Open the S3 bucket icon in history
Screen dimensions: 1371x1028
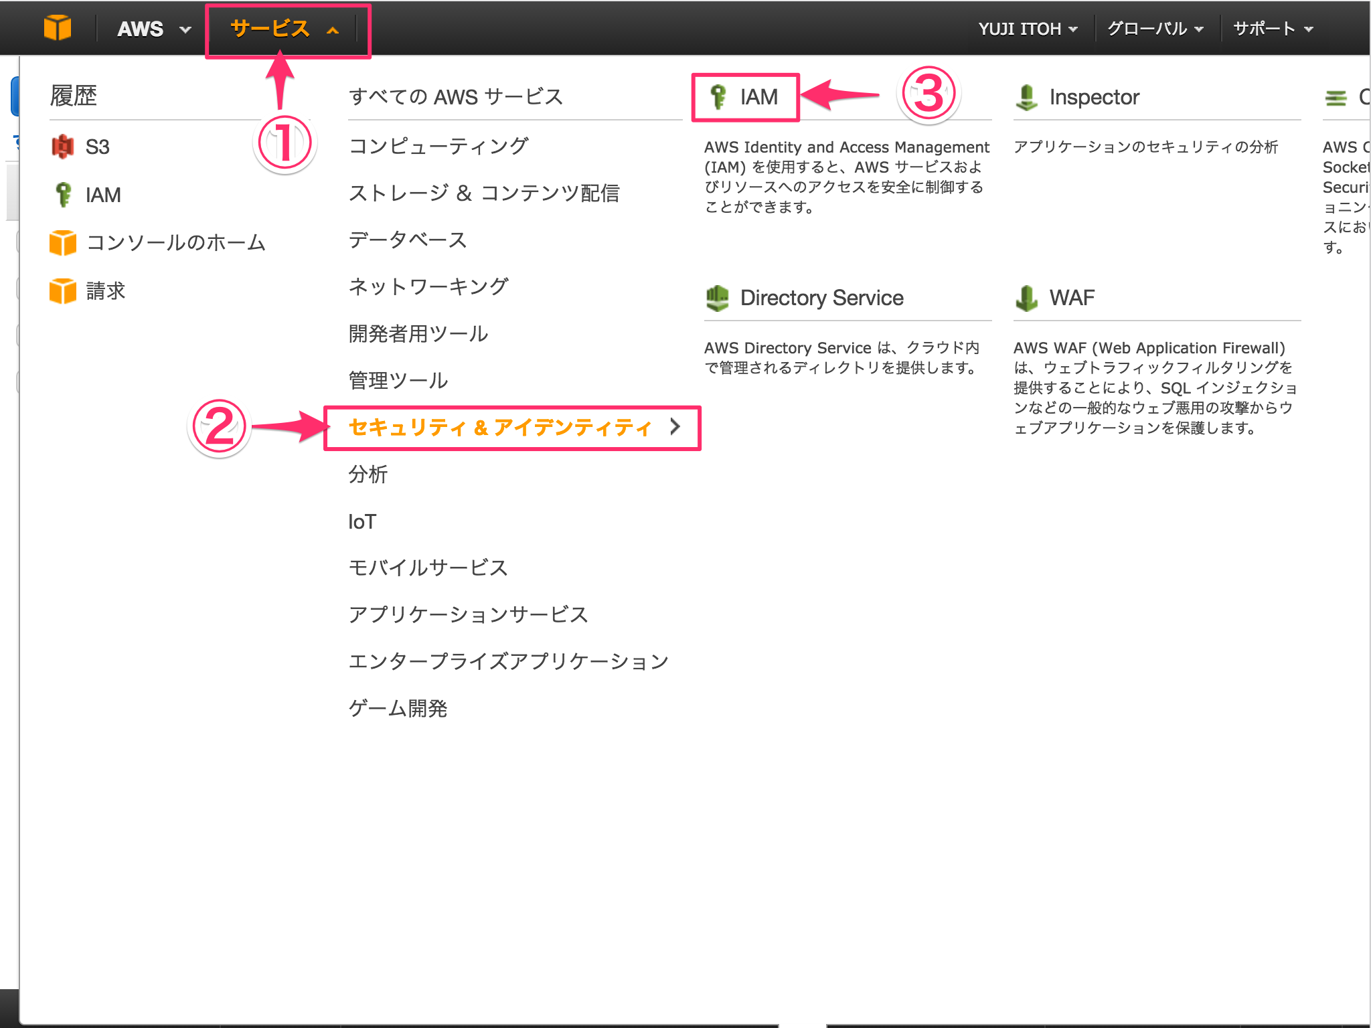(x=63, y=147)
